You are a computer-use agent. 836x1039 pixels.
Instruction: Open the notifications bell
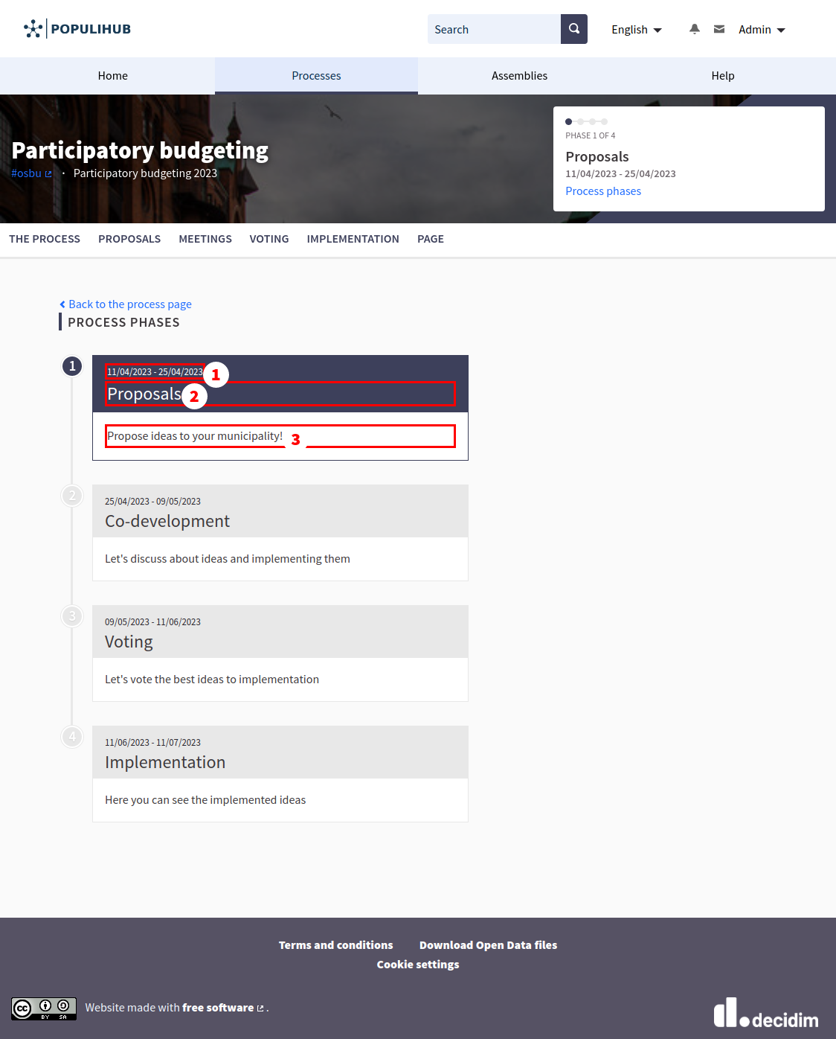[x=694, y=29]
